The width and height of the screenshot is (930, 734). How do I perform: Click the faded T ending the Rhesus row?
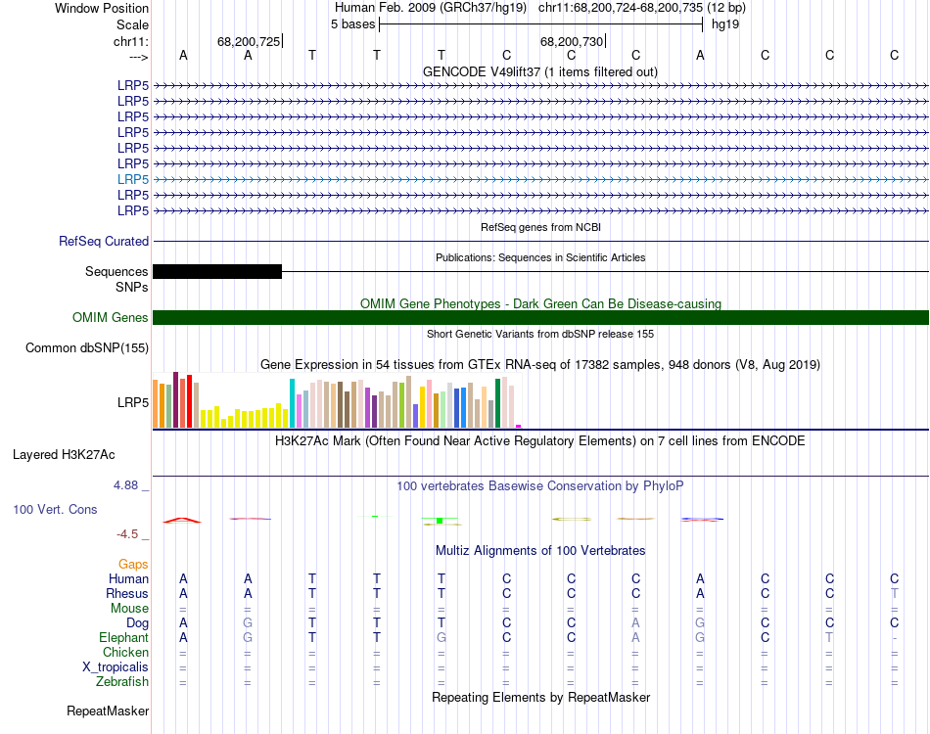click(895, 593)
